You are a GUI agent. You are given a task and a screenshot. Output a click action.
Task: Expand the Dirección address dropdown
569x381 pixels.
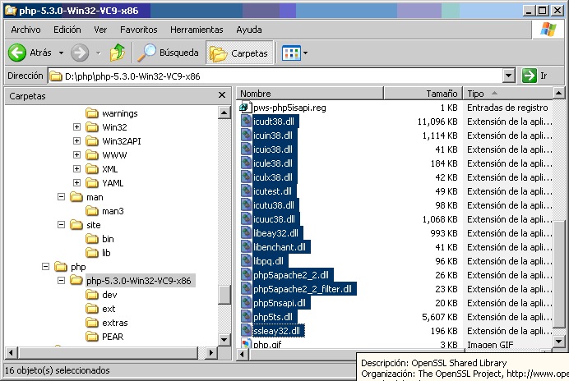coord(509,76)
